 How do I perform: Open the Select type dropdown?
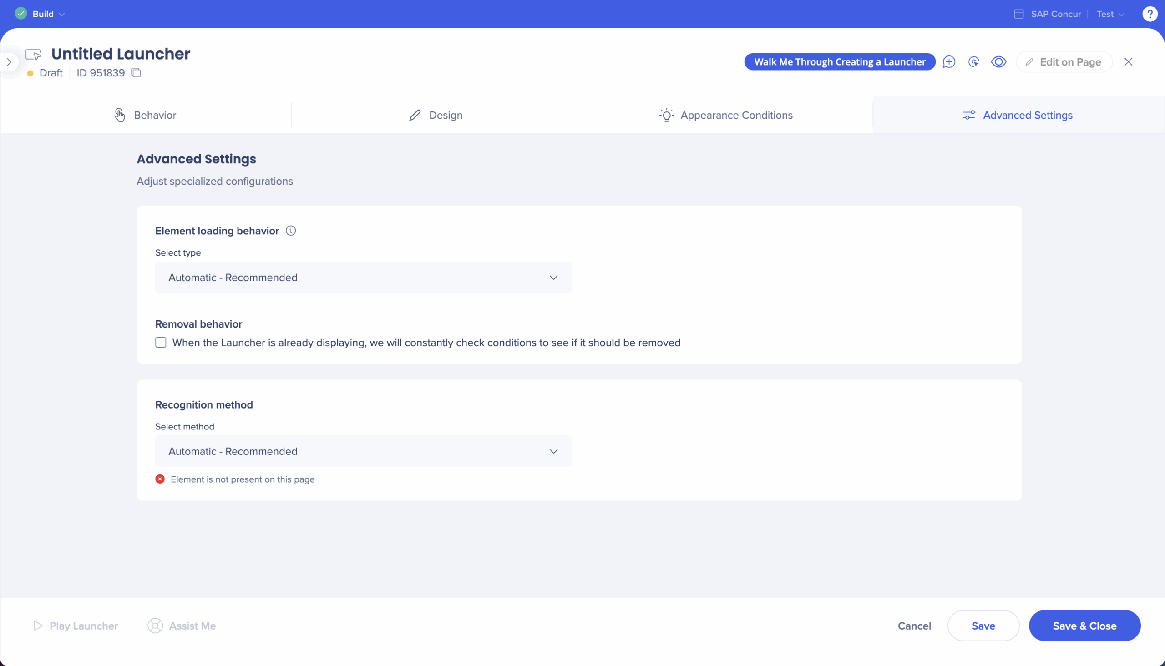[363, 277]
